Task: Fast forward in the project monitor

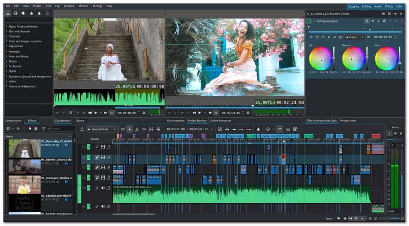Action: pos(210,113)
